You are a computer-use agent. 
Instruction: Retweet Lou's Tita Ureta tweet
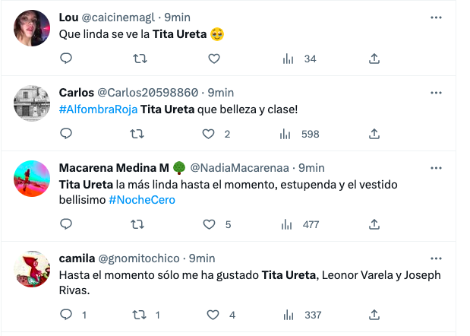(x=138, y=59)
